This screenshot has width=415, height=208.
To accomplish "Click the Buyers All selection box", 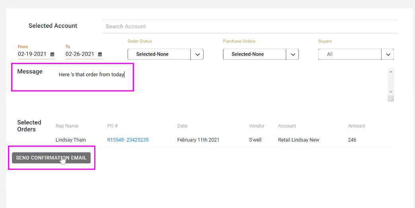I will coord(350,54).
